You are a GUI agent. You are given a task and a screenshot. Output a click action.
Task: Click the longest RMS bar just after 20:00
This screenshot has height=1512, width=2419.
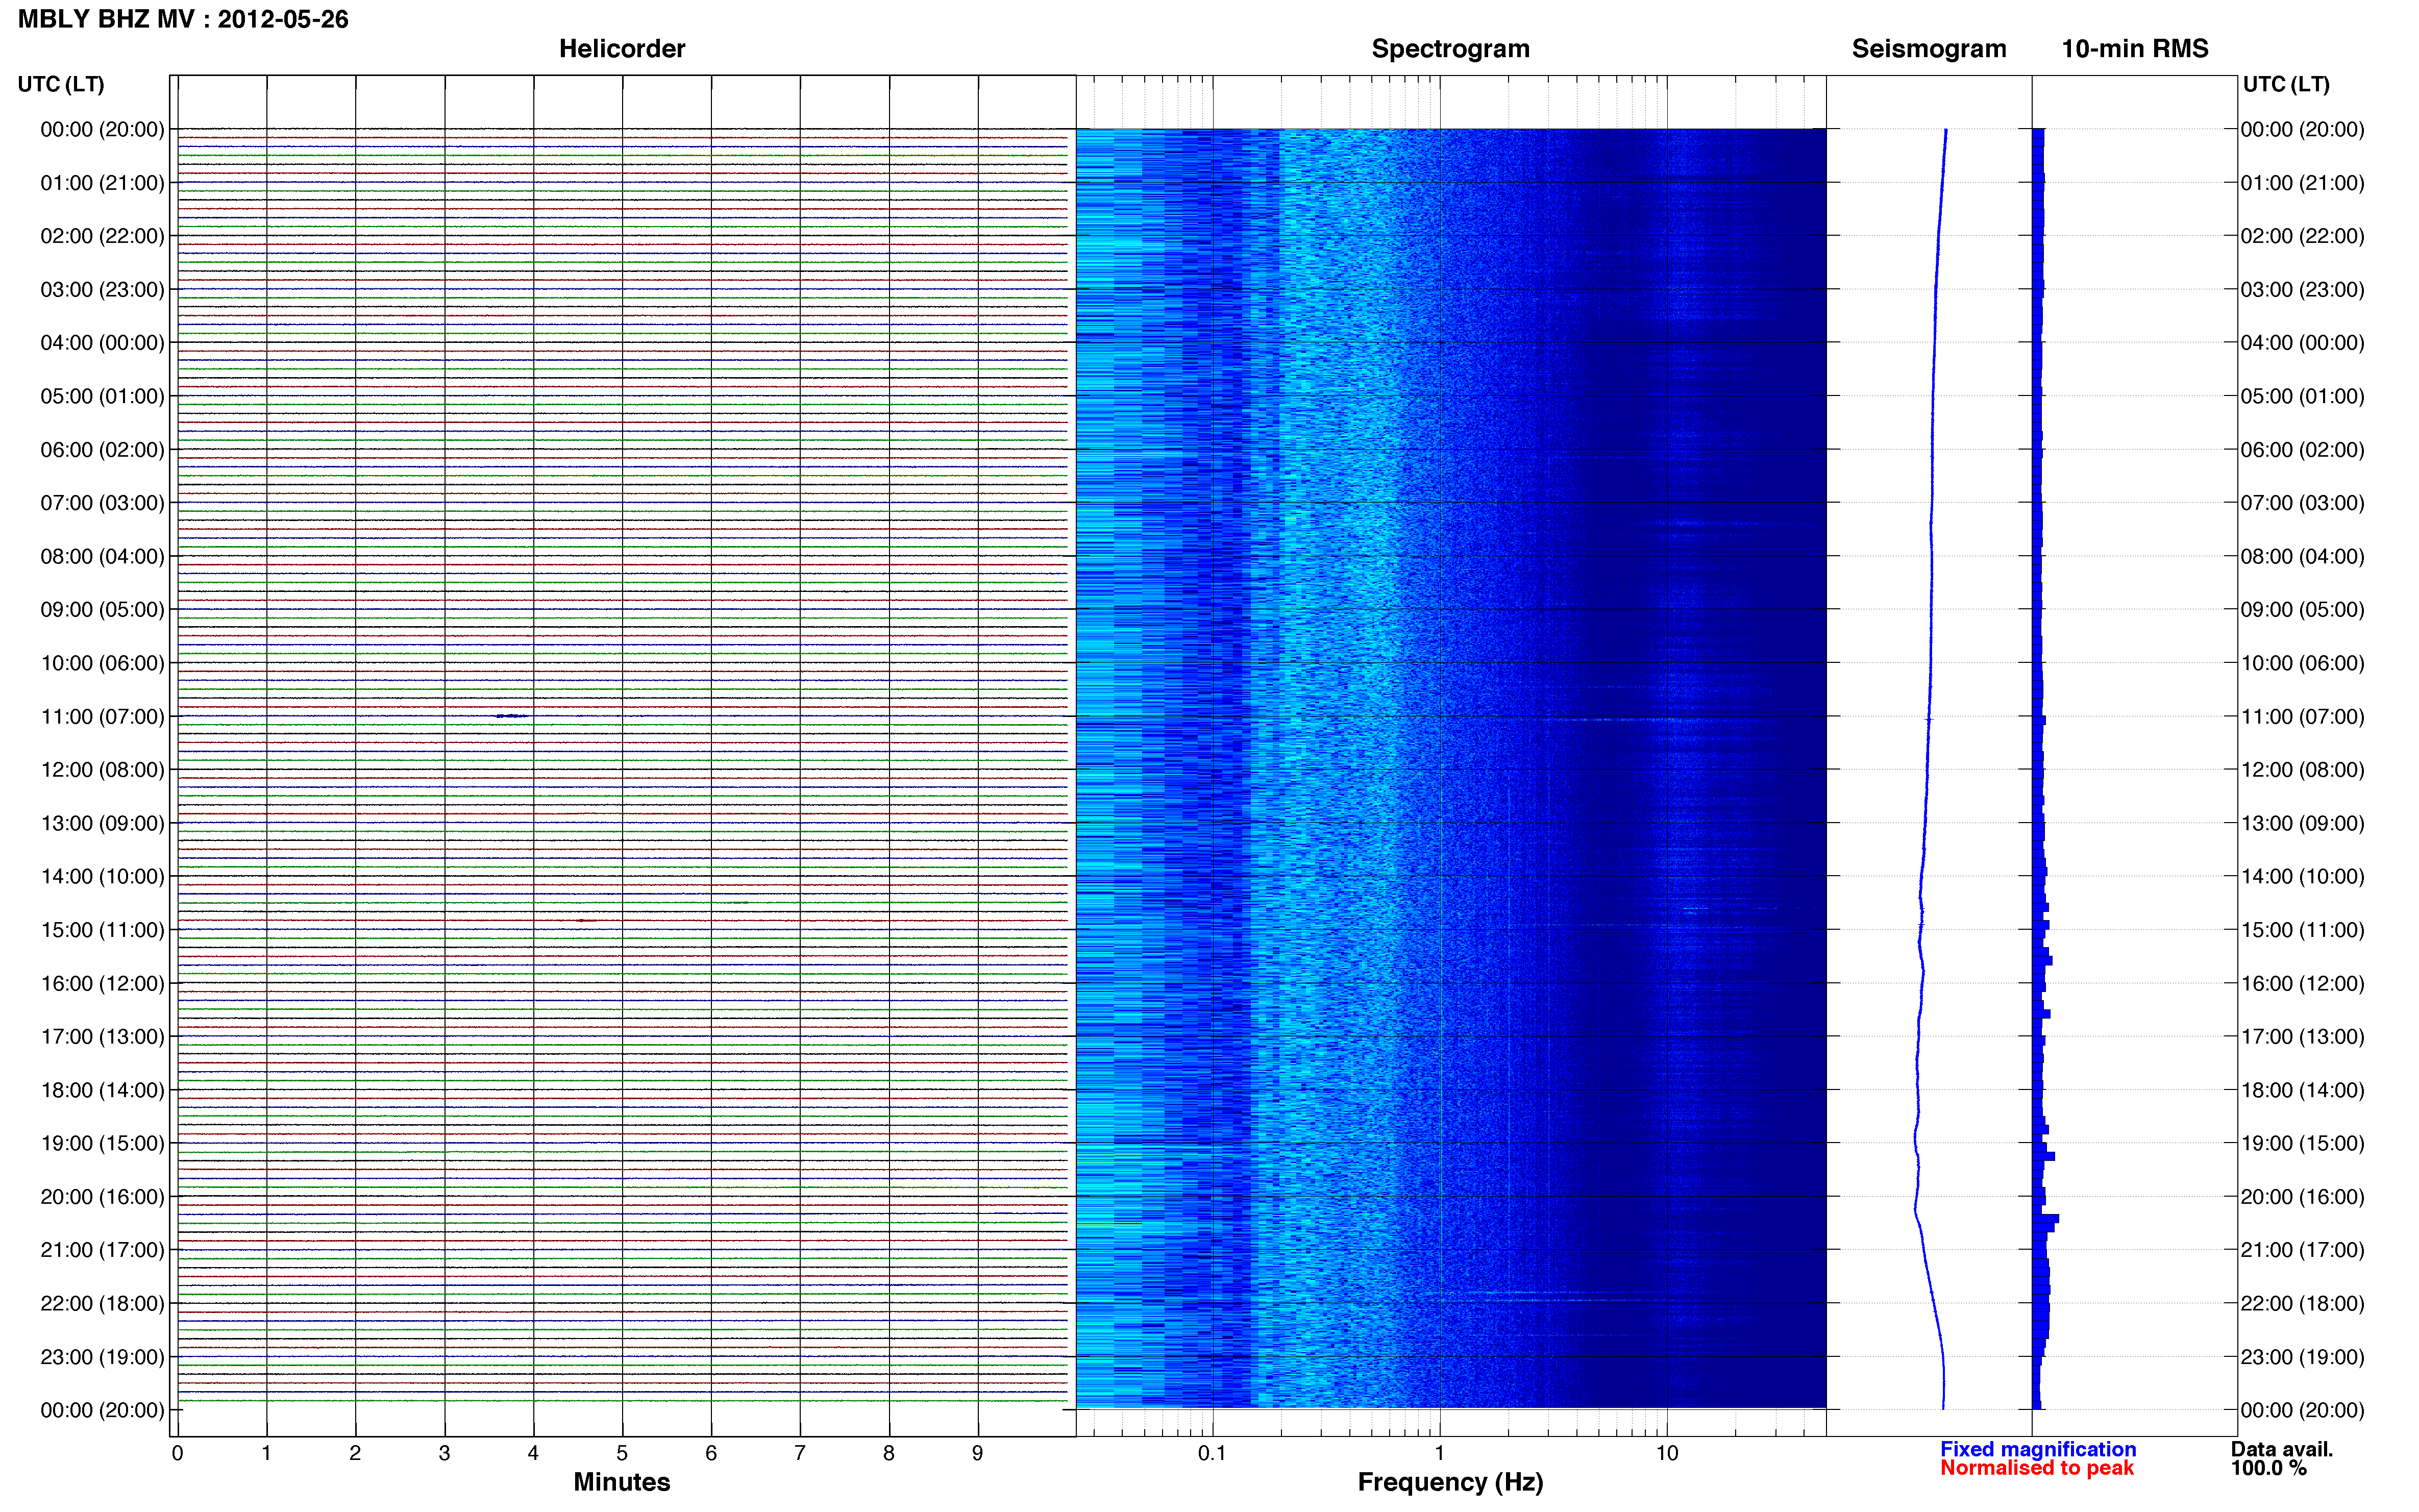tap(2046, 1219)
